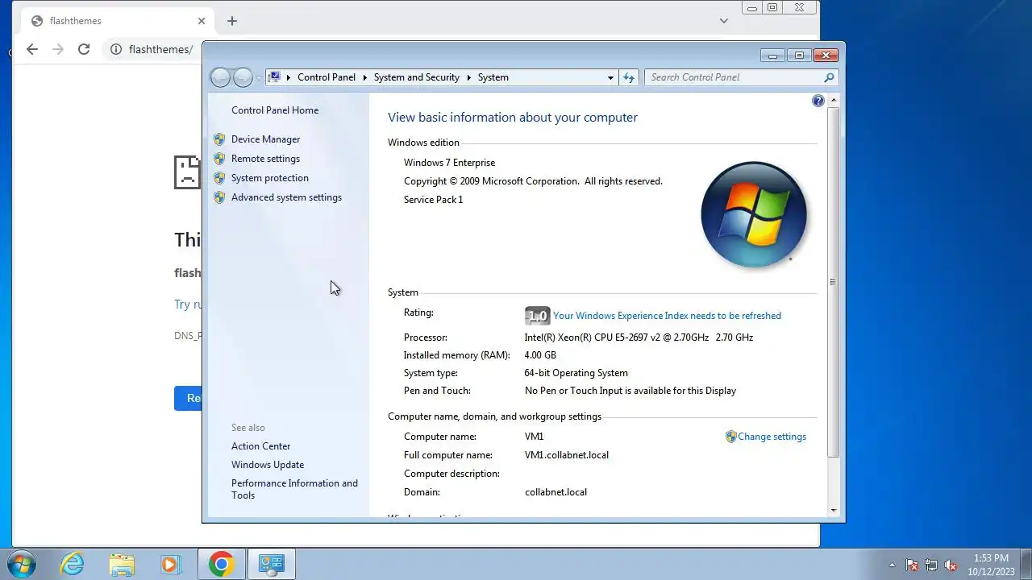Launch Internet Explorer from taskbar
The image size is (1032, 580).
[73, 564]
